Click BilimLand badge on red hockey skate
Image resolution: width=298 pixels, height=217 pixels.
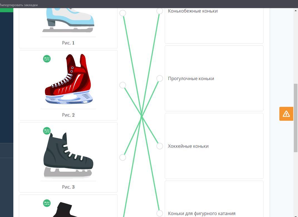[47, 59]
